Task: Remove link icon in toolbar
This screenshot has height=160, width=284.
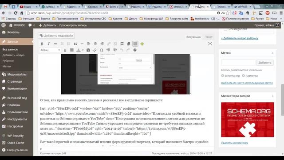Action: 115,44
